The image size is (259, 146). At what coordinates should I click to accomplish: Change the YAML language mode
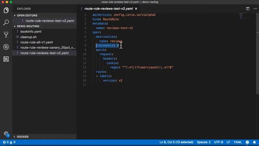(238, 142)
